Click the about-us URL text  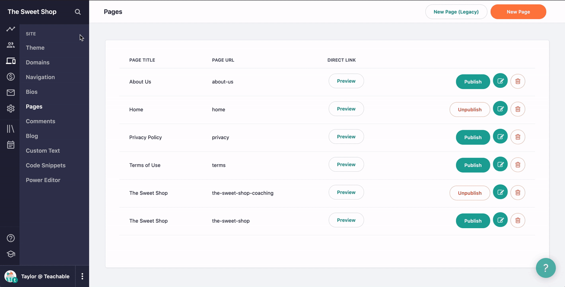pos(222,82)
